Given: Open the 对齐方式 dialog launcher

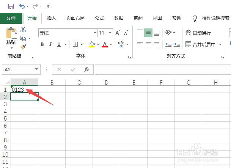Looking at the screenshot, I should pos(223,57).
